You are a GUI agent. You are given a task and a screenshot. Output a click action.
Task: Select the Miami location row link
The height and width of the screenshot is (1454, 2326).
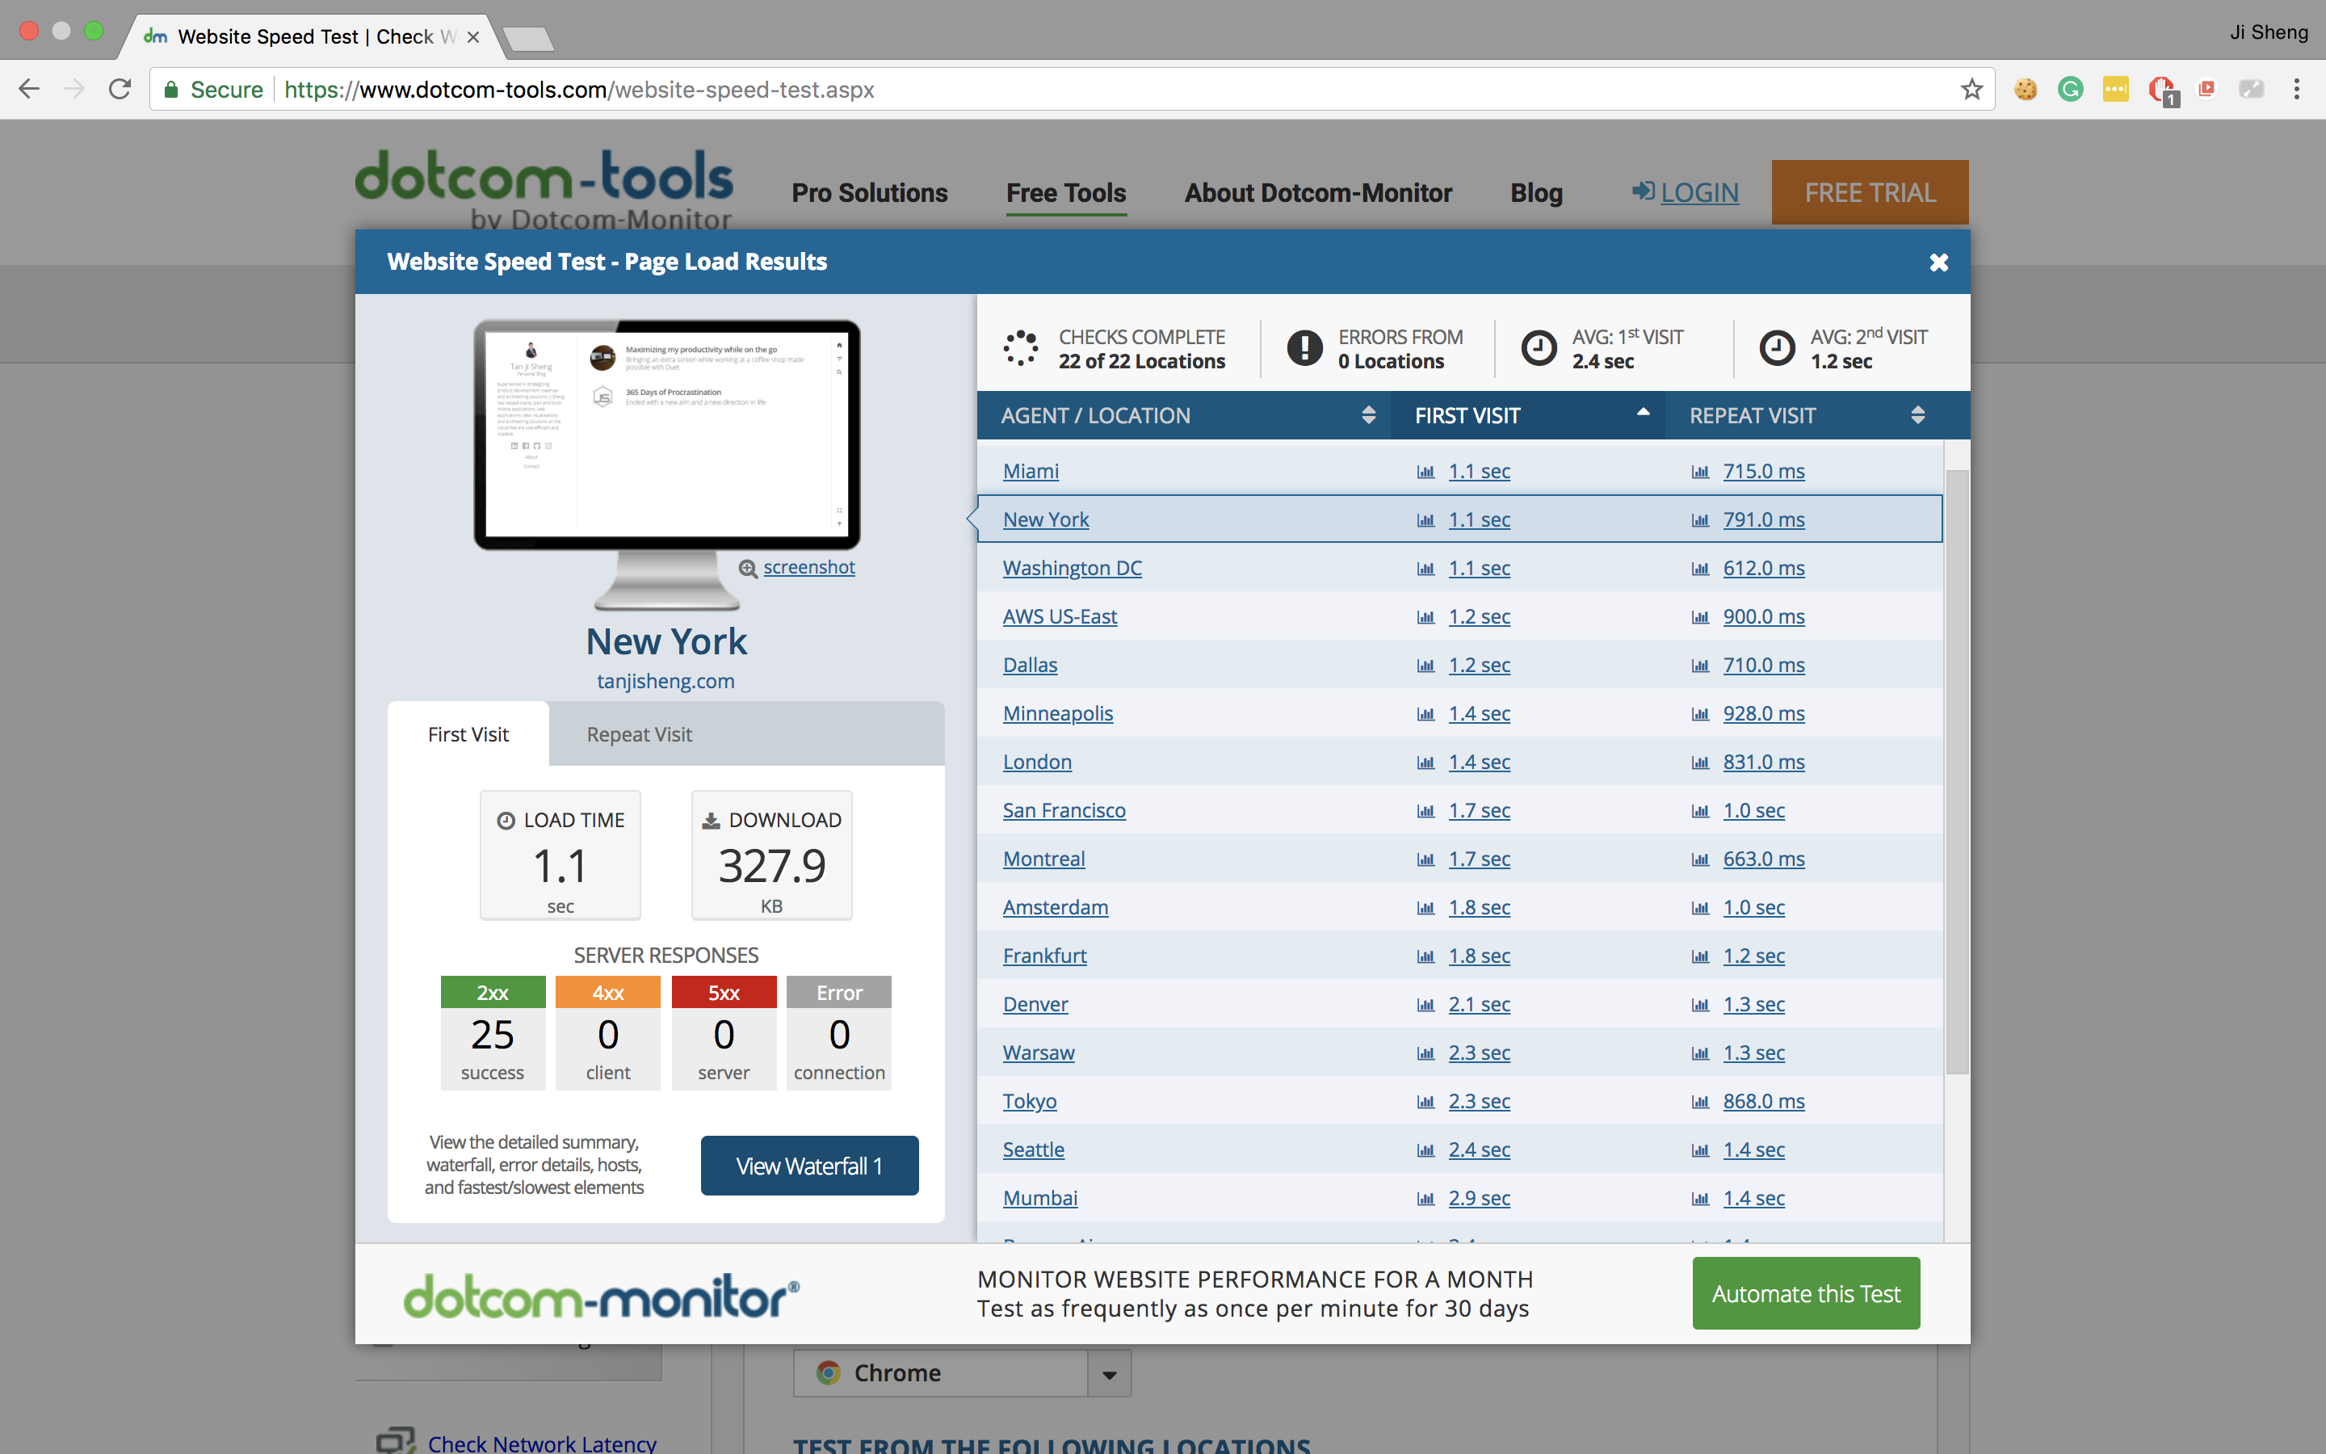tap(1031, 471)
